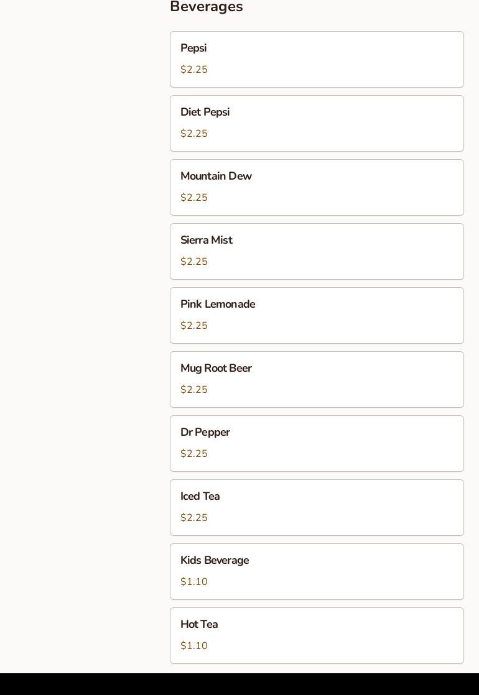Open the Mug Root Beer card

pos(317,379)
